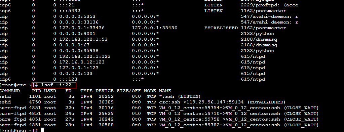Viewport: 344px width, 132px height.
Task: Click the device value 29639
Action: pyautogui.click(x=106, y=114)
